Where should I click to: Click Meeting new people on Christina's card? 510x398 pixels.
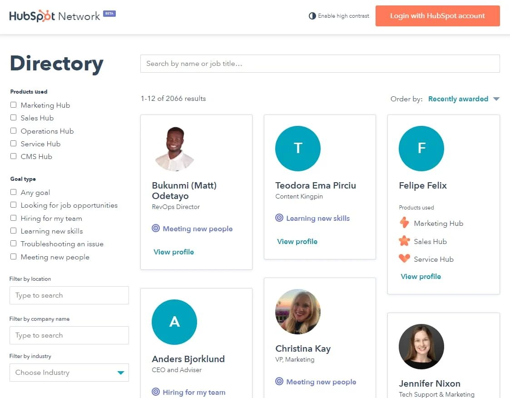click(x=322, y=382)
